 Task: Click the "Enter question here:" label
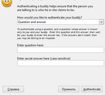pyautogui.click(x=30, y=45)
